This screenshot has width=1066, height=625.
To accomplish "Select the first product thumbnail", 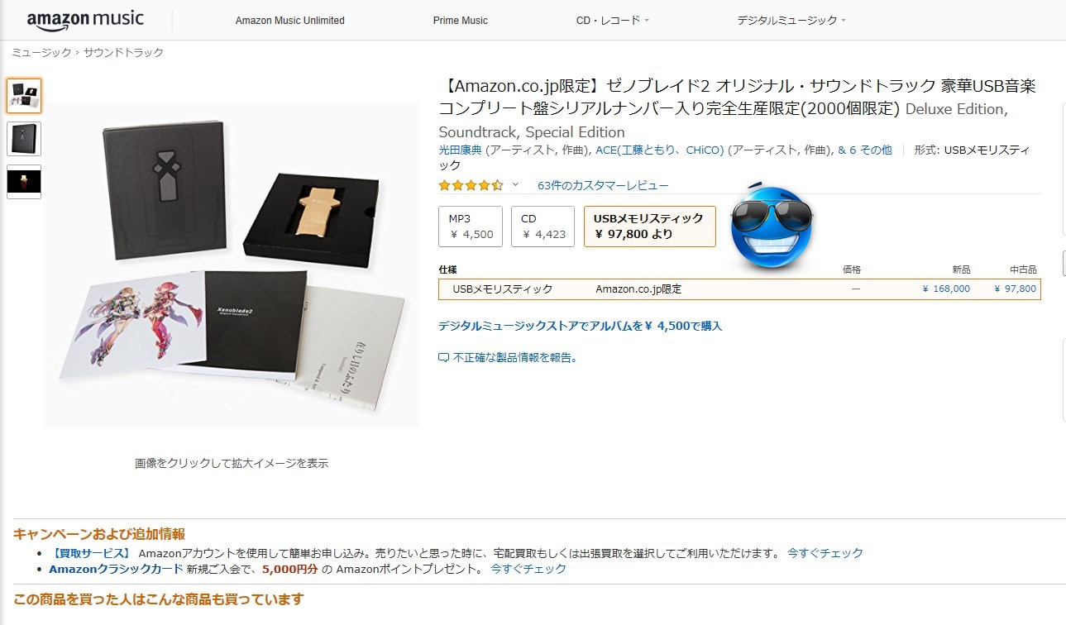I will click(24, 96).
